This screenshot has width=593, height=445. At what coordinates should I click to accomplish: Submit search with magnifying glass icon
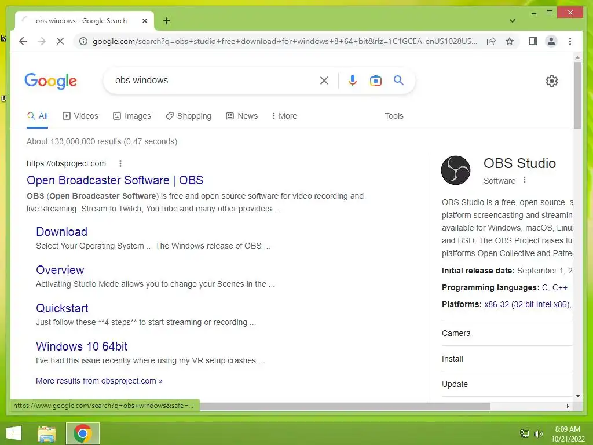pos(398,80)
